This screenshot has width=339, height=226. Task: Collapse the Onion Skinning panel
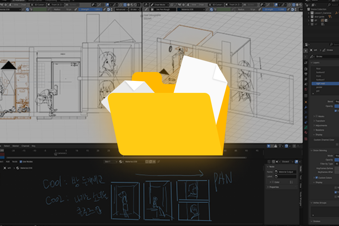coord(311,150)
